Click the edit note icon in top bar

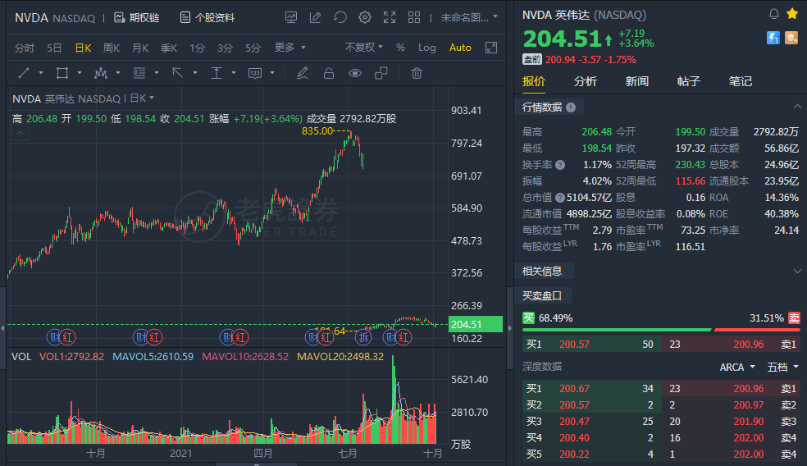click(315, 17)
